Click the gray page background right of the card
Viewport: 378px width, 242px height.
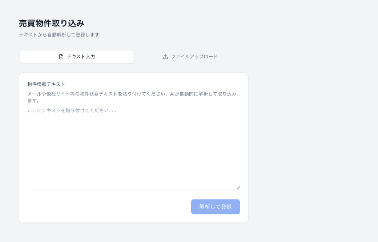click(x=312, y=142)
